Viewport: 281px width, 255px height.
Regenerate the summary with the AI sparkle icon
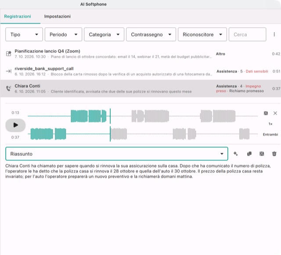click(x=236, y=154)
